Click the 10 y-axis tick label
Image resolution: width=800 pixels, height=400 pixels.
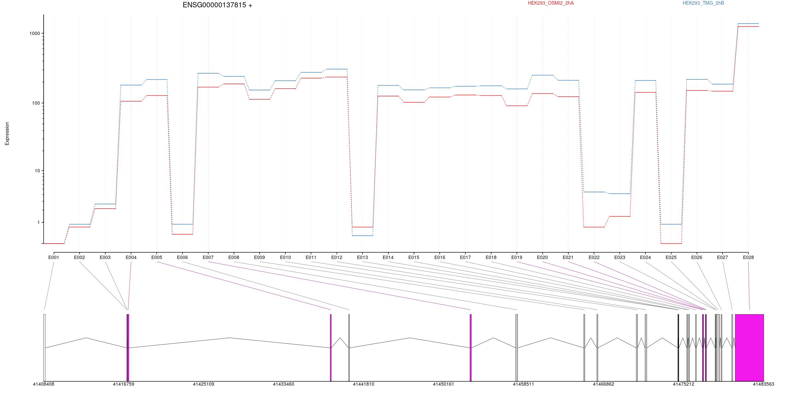click(37, 171)
